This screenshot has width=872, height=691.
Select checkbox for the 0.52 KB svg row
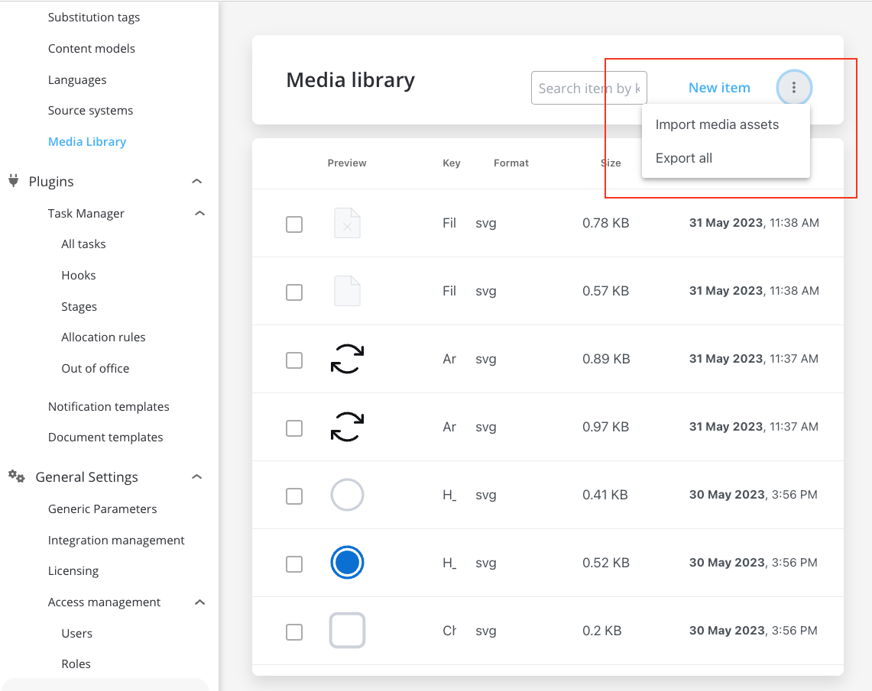tap(294, 563)
